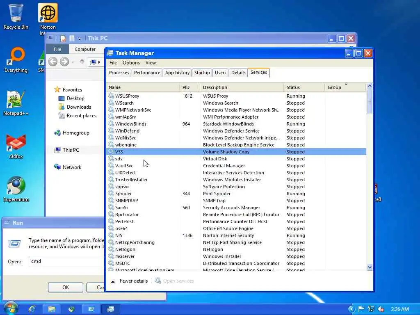Open the File menu in Task Manager

[x=113, y=63]
